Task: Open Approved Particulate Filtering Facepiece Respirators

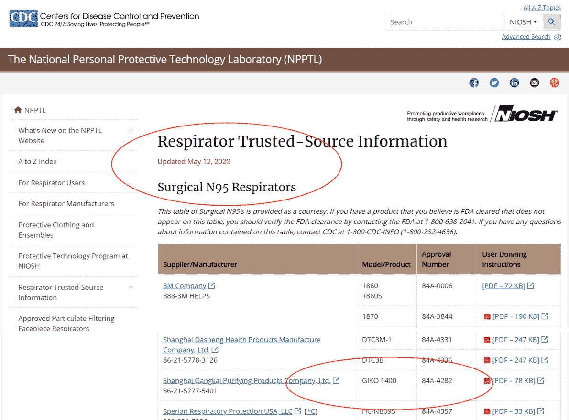Action: (x=66, y=323)
